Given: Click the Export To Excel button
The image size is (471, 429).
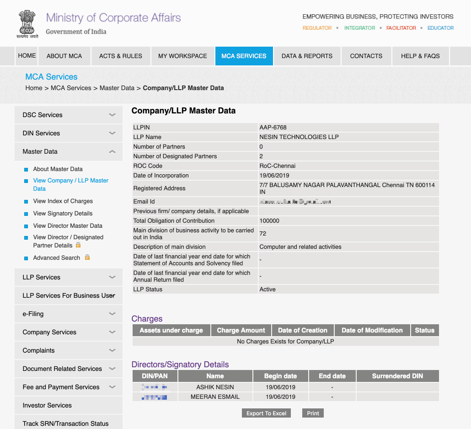Looking at the screenshot, I should coord(267,413).
